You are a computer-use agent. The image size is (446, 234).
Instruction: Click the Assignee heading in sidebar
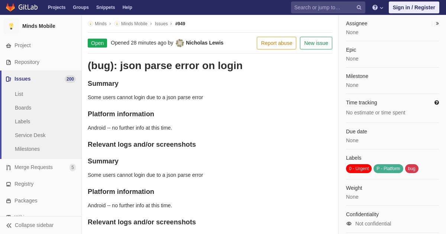coord(356,23)
